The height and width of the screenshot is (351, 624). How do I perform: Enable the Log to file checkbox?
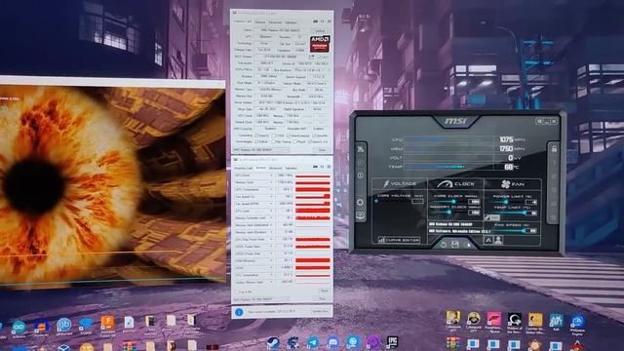[237, 292]
